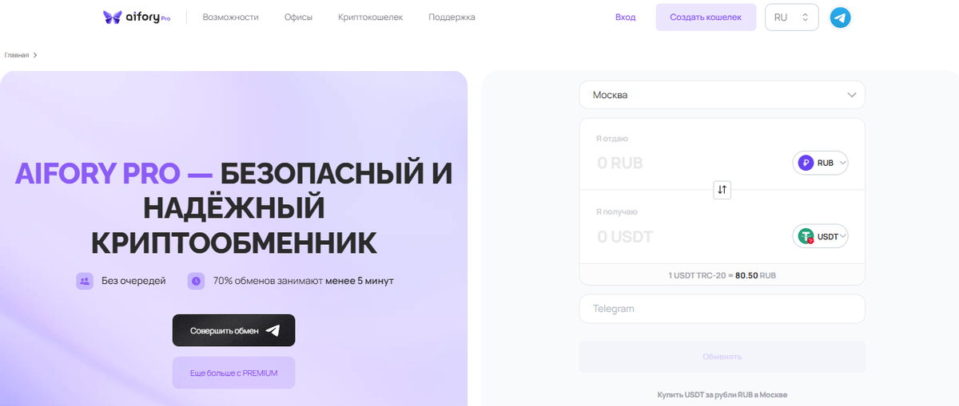The height and width of the screenshot is (406, 959).
Task: Open the RU language selector
Action: coord(791,18)
